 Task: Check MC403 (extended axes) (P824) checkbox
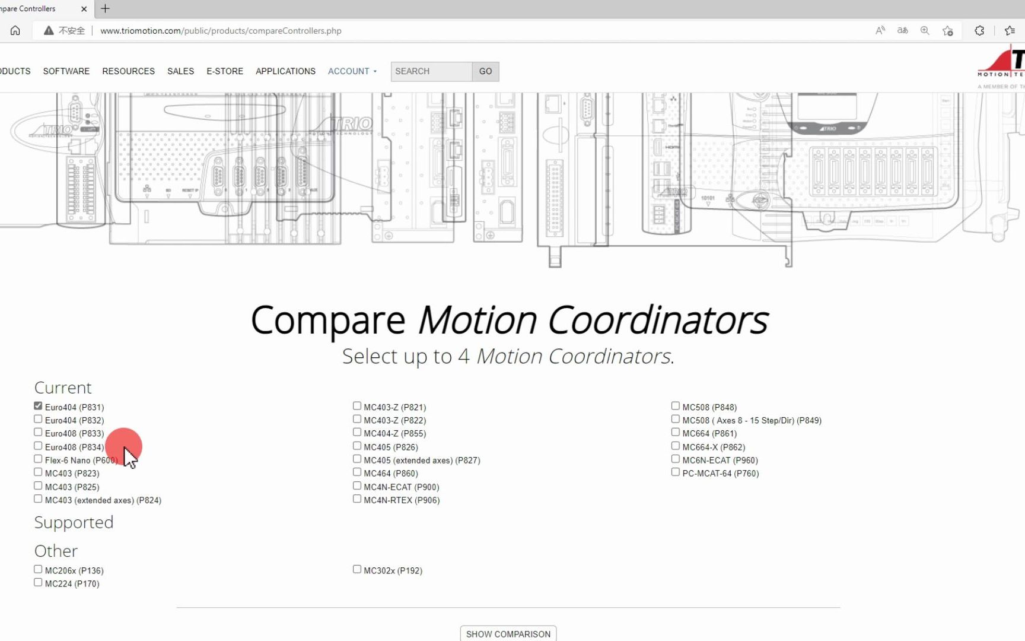[38, 499]
